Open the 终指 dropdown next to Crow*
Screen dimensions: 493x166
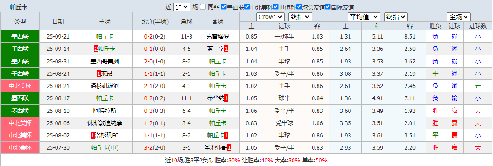300,17
